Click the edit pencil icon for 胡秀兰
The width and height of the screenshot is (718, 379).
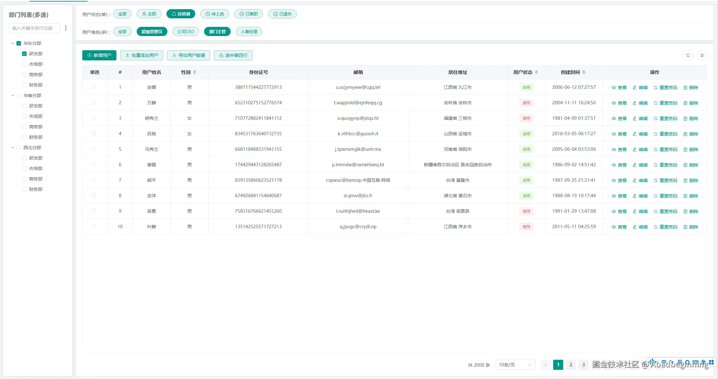click(x=634, y=119)
